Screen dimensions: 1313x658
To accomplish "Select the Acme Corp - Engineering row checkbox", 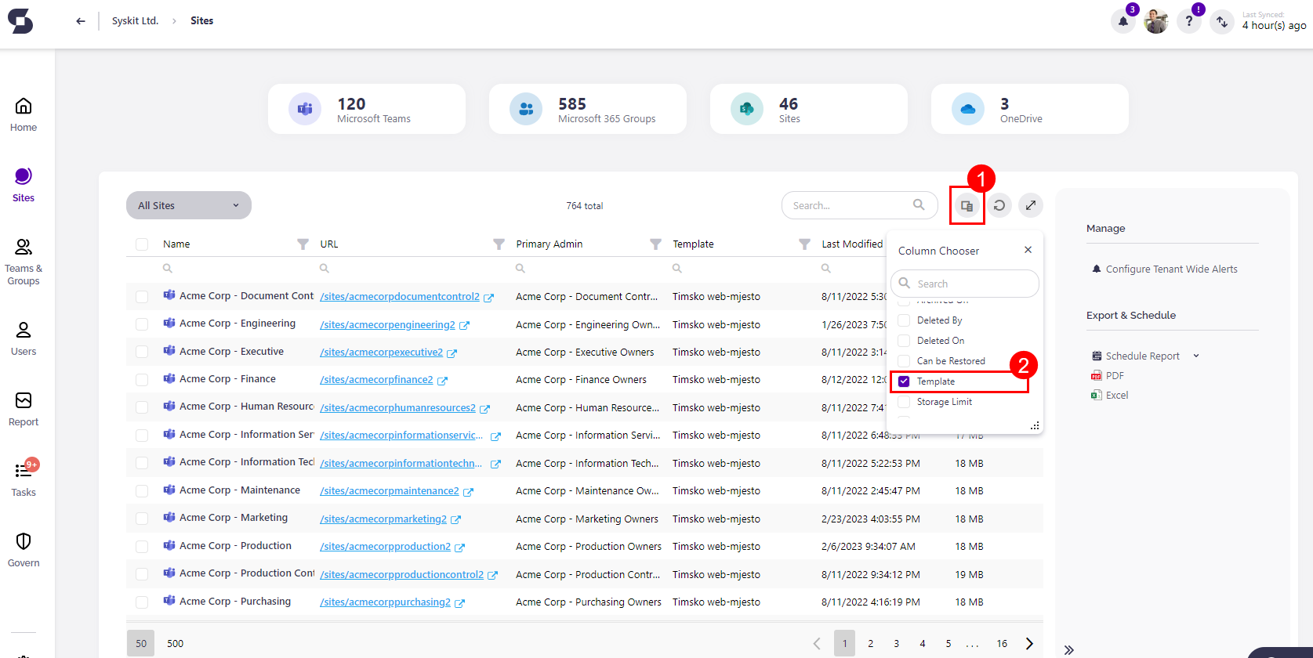I will coord(142,324).
